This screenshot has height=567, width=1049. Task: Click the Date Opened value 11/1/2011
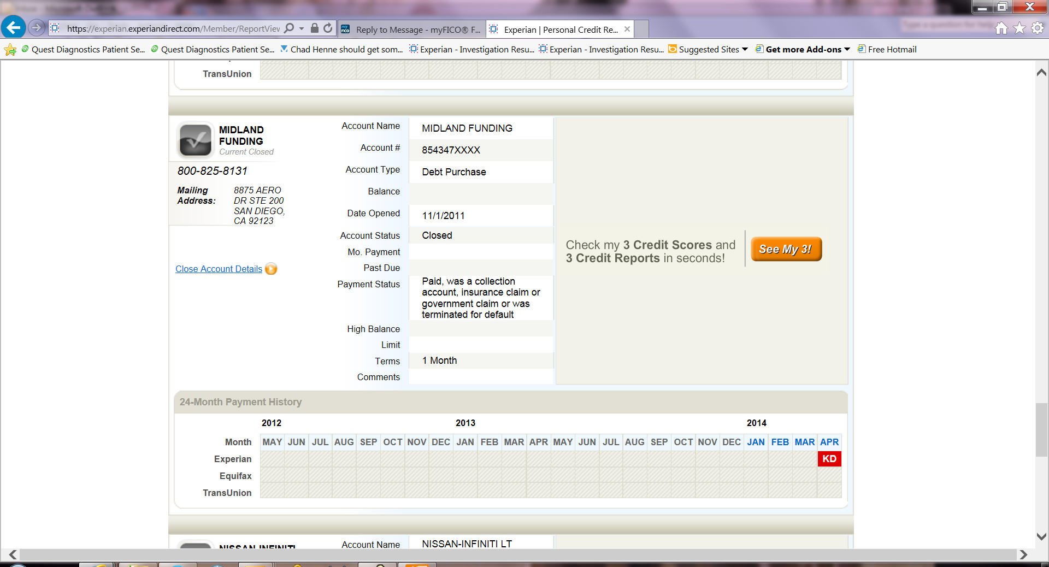point(443,216)
